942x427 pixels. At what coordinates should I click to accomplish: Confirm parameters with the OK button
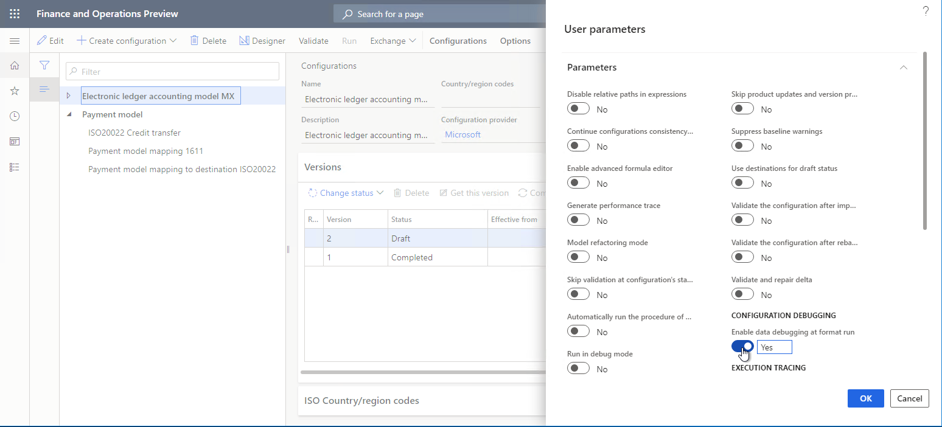(x=865, y=398)
